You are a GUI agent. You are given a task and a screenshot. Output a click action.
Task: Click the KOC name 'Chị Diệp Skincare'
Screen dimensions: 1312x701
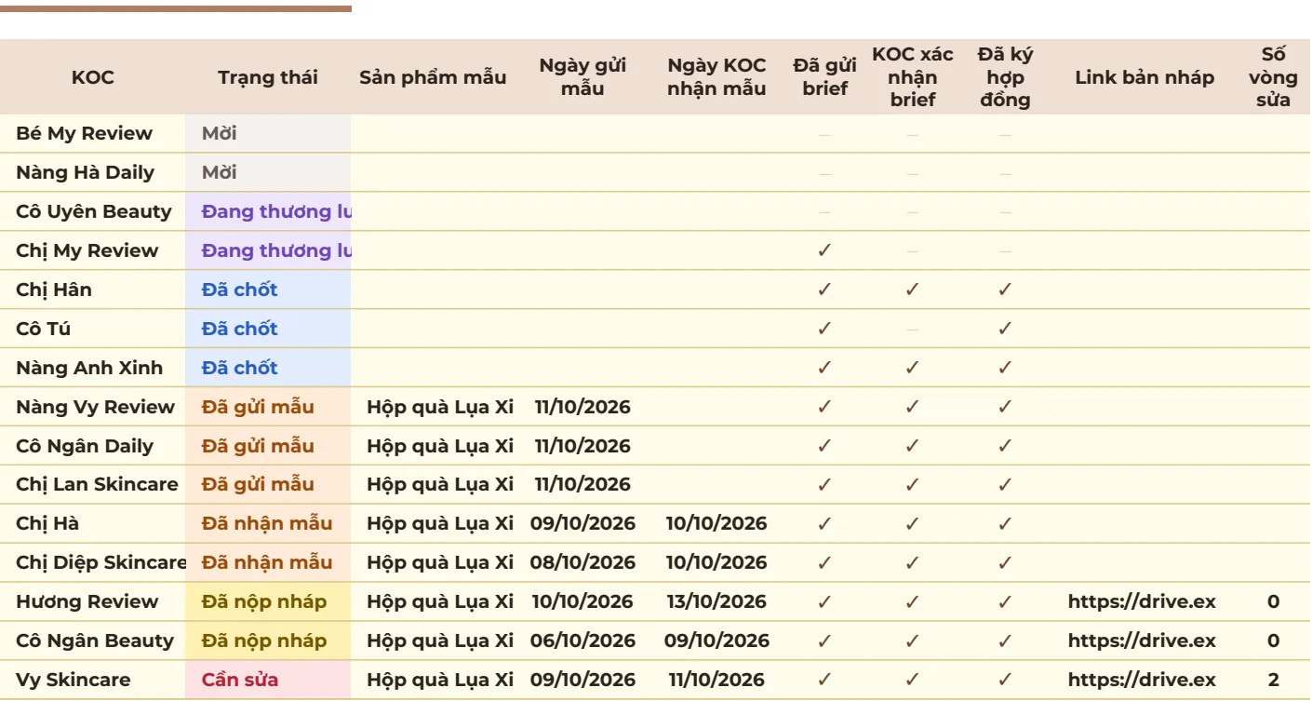(100, 562)
